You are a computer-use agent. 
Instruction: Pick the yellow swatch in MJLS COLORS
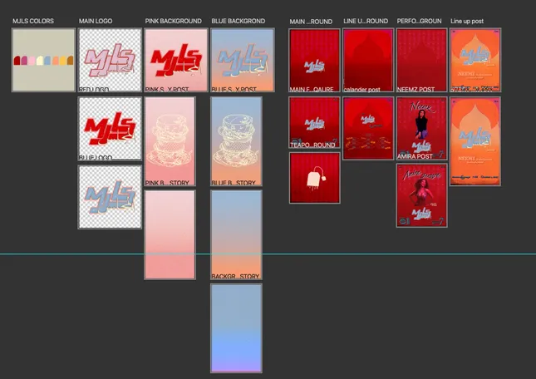63,61
